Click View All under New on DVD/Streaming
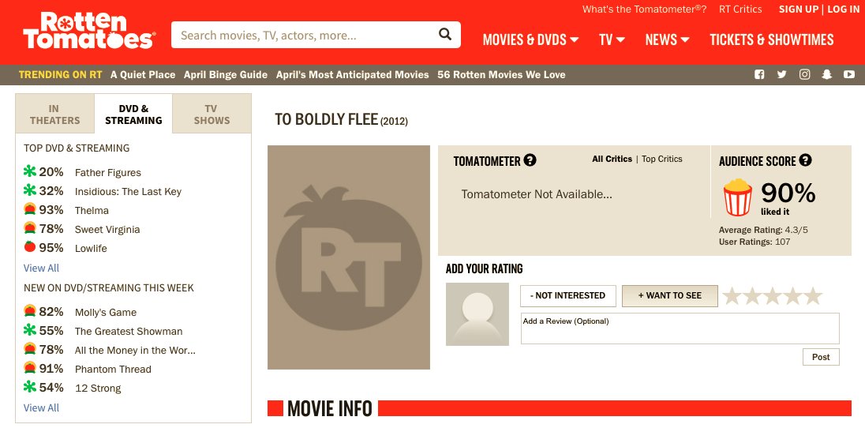This screenshot has width=865, height=428. 41,407
